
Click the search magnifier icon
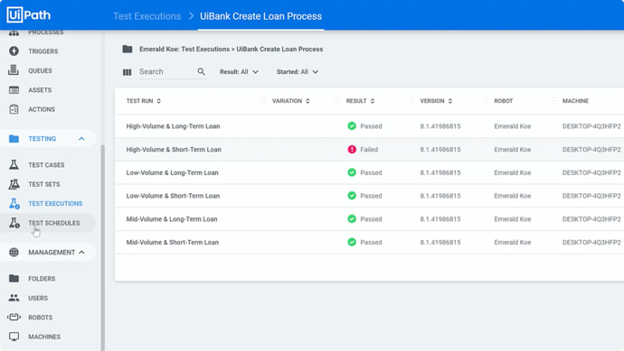202,71
